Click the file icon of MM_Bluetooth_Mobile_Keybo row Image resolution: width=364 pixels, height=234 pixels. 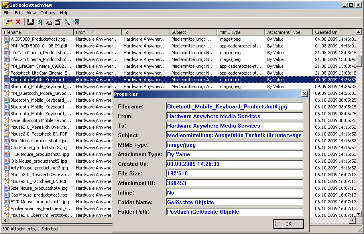point(7,93)
